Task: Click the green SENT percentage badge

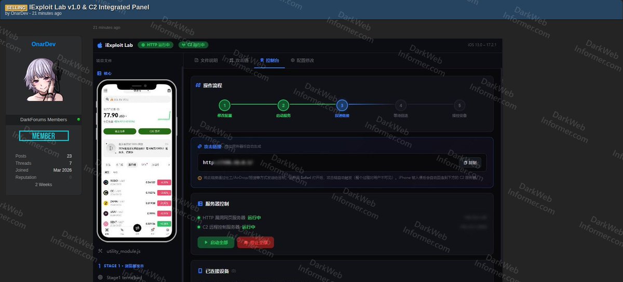Action: [x=164, y=223]
